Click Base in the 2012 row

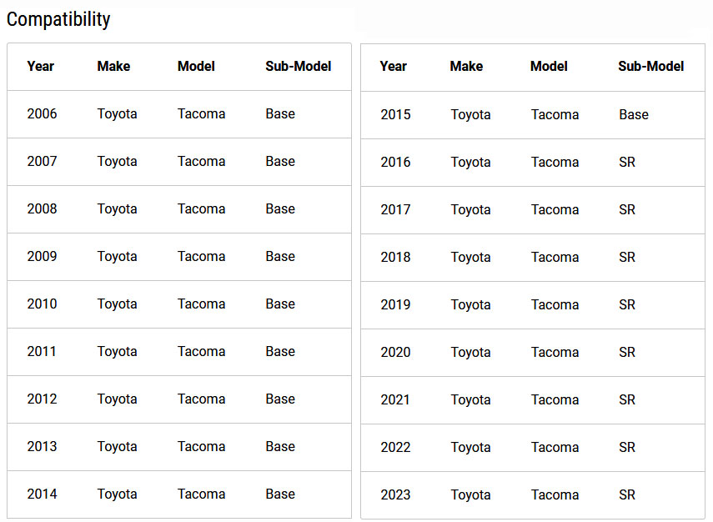[280, 399]
